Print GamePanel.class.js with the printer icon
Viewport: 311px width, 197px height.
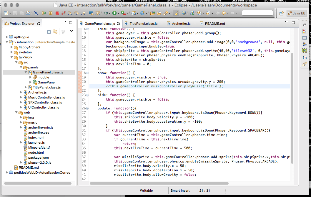(27, 13)
